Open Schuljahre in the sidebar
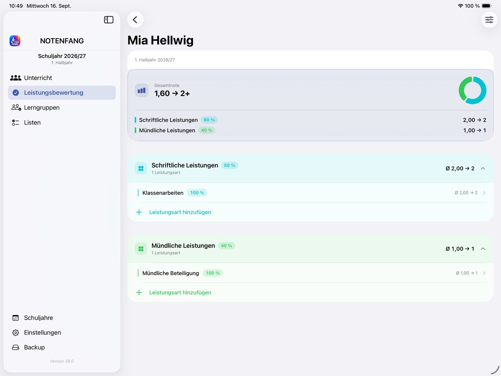 tap(62, 318)
